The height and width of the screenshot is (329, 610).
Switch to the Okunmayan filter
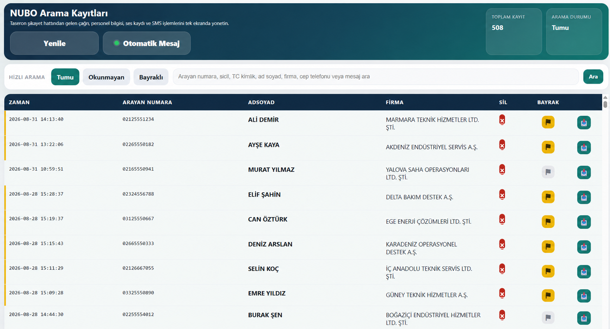tap(106, 77)
